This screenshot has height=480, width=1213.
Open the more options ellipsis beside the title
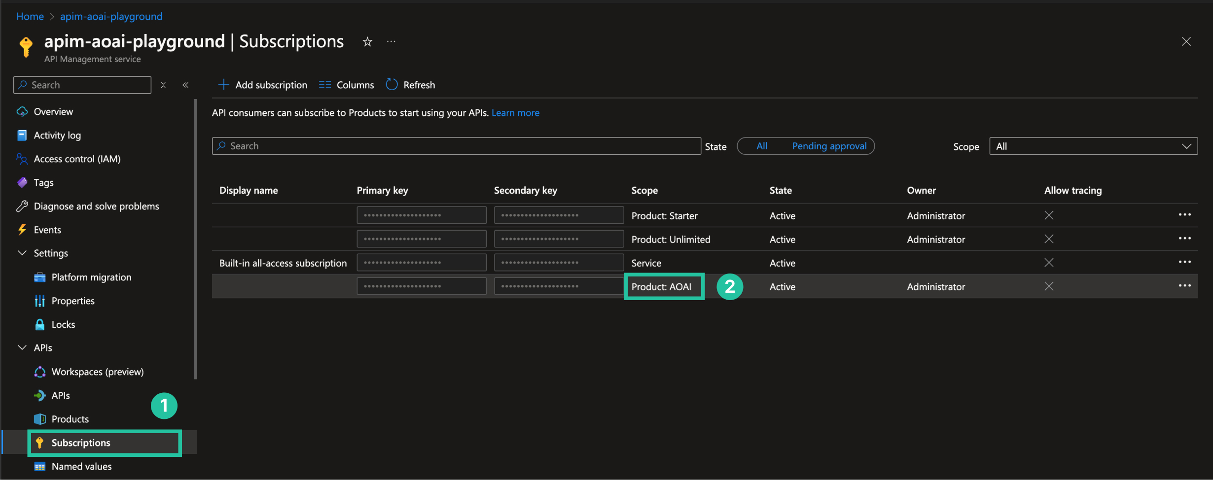(391, 42)
